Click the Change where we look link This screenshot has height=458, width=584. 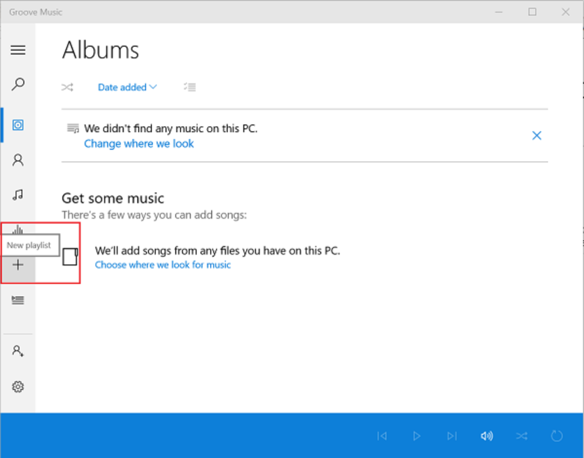click(x=139, y=143)
